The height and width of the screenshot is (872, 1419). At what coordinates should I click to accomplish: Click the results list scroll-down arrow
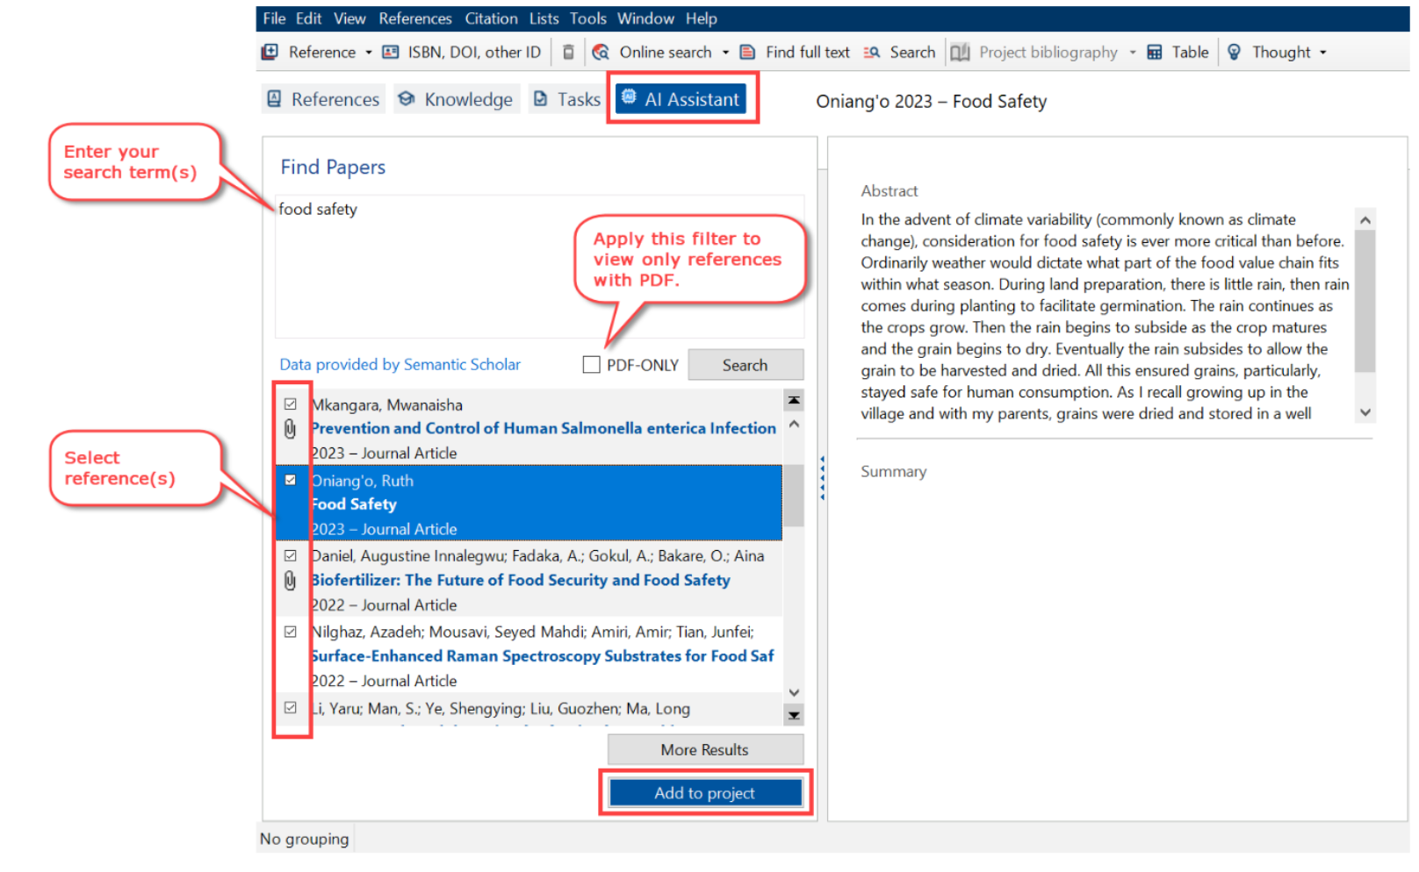(x=794, y=692)
